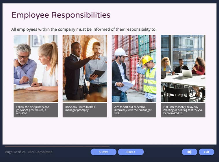Click the 'Not unreasonably delay' caption
Viewport: 219px width, 162px height.
(x=183, y=110)
